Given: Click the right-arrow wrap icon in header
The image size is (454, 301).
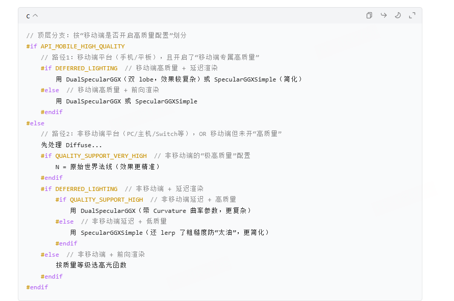Looking at the screenshot, I should (x=384, y=15).
